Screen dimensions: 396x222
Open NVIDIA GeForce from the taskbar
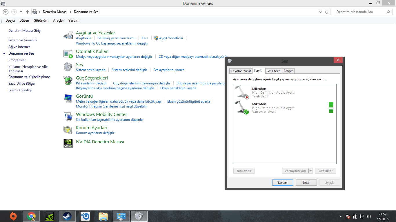pos(49,216)
